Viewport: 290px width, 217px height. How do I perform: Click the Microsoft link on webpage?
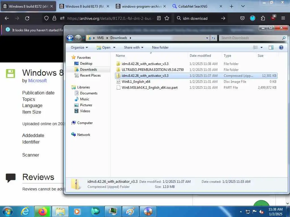click(x=37, y=81)
